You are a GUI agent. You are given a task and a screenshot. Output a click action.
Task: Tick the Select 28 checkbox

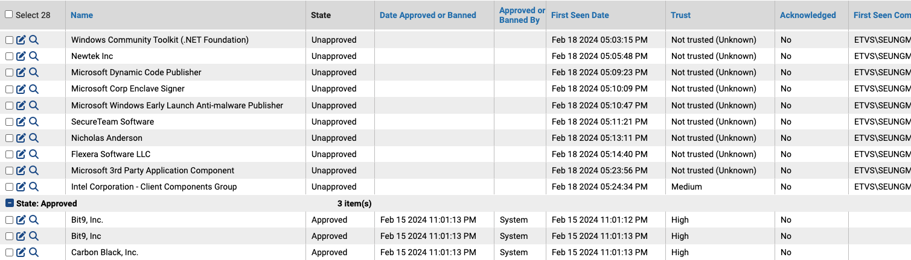[x=8, y=14]
